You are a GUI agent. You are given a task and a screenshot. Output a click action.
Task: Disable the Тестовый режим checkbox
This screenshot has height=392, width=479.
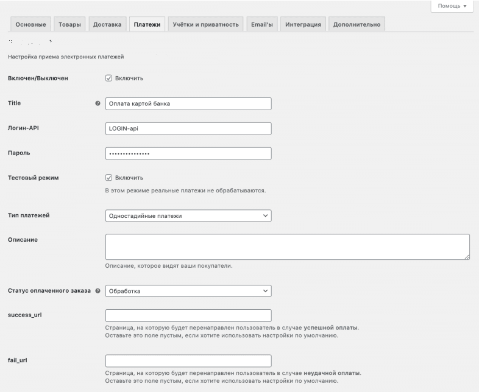[x=109, y=178]
